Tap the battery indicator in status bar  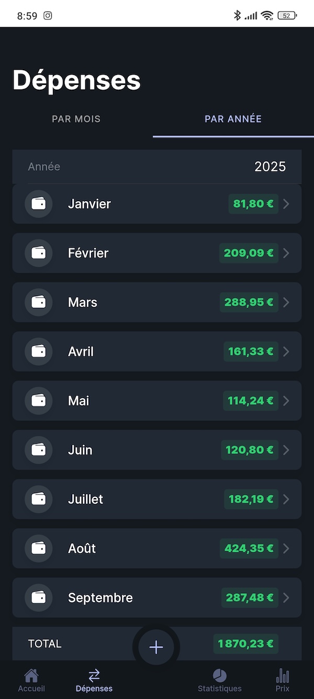click(x=287, y=16)
